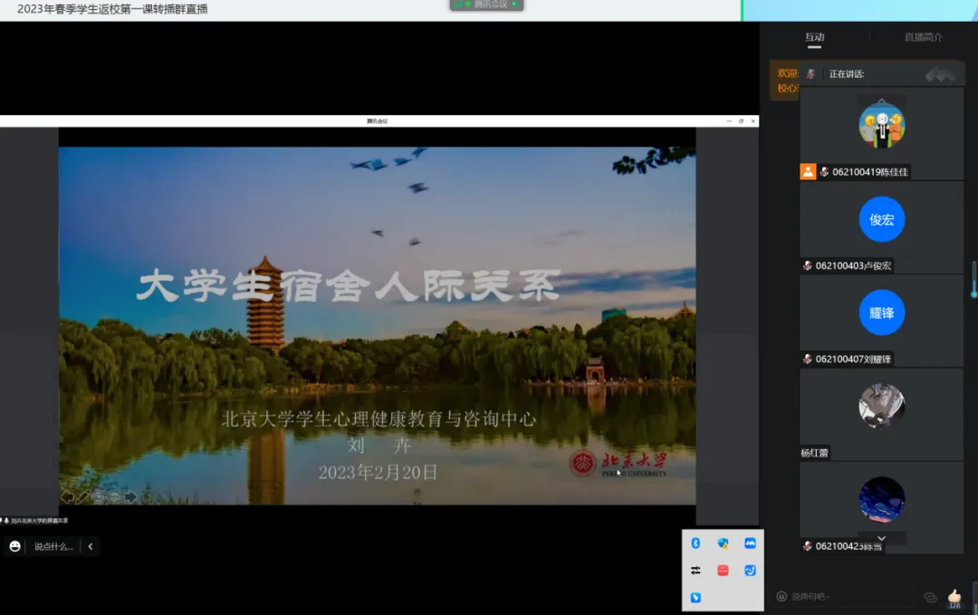The height and width of the screenshot is (615, 978).
Task: Click the link icon beside chat input
Action: [x=929, y=597]
